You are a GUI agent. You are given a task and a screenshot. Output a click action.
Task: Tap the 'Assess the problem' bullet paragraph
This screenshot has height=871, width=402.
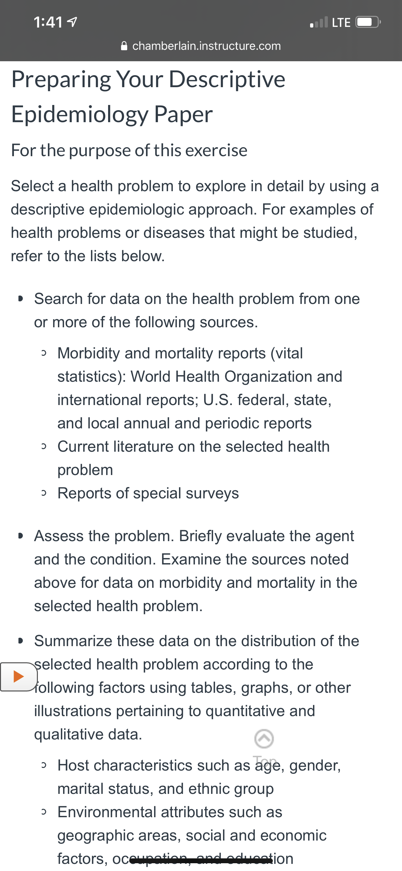[195, 571]
